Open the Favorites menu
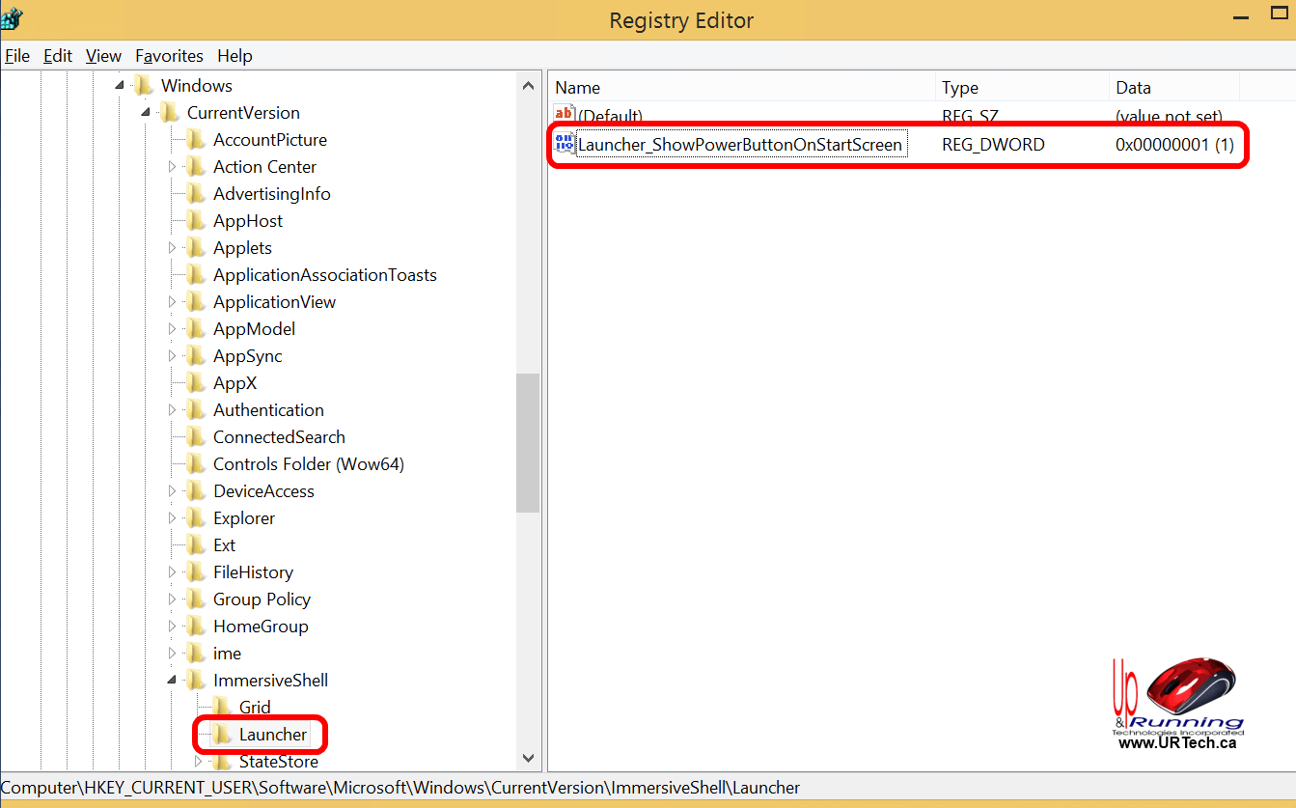This screenshot has height=808, width=1296. [169, 56]
